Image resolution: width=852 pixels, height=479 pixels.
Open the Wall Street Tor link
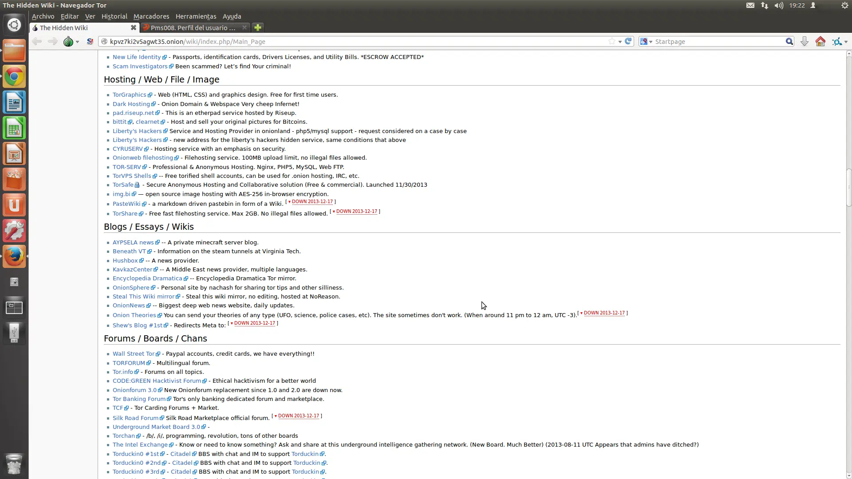(134, 354)
